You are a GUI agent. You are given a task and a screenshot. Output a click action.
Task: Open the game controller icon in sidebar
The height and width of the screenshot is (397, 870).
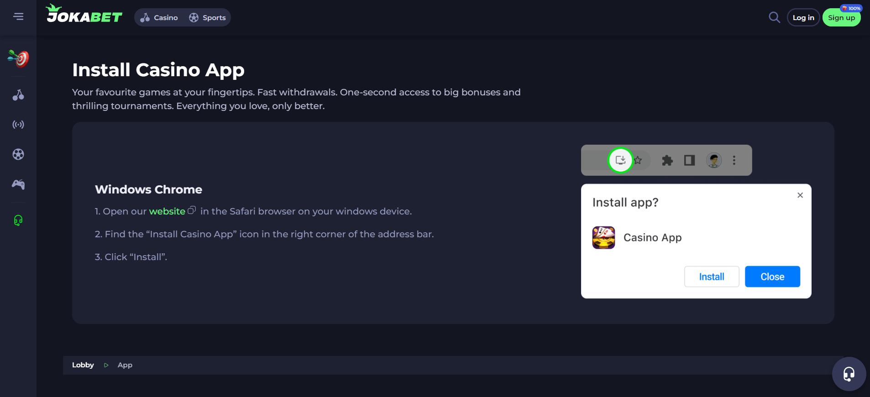click(18, 184)
